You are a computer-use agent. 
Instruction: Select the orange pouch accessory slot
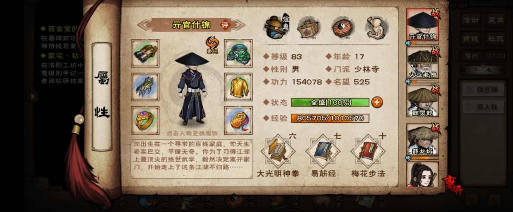click(x=238, y=120)
